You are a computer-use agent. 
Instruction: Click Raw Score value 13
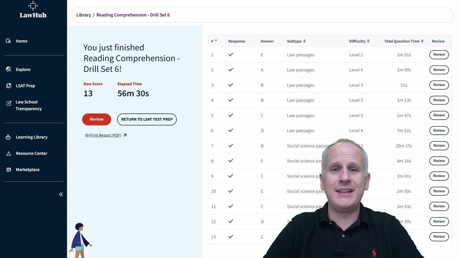pyautogui.click(x=88, y=94)
